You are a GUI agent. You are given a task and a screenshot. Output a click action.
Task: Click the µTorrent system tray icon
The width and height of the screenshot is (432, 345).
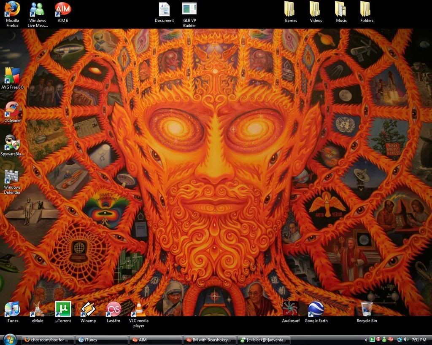tap(372, 340)
